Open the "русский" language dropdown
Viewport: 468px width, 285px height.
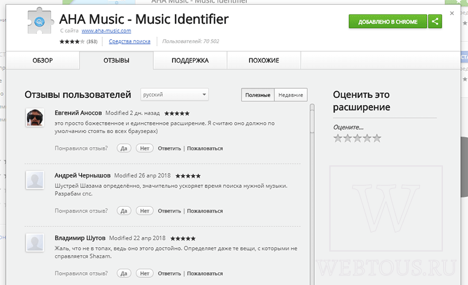[x=174, y=95]
